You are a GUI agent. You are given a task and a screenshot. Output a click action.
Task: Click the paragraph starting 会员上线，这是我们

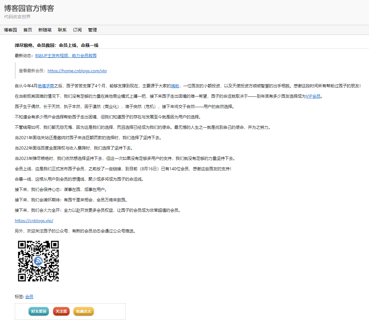tap(123, 169)
